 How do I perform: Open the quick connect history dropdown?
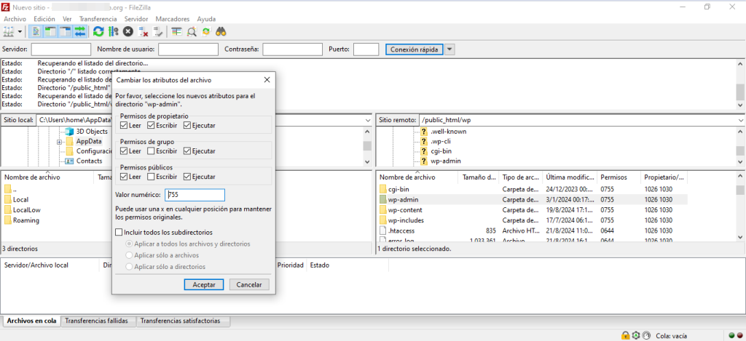tap(450, 49)
